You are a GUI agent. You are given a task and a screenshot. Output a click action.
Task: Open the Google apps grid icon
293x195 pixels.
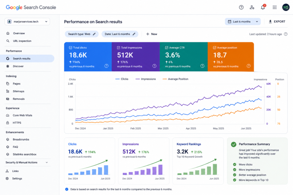point(274,7)
